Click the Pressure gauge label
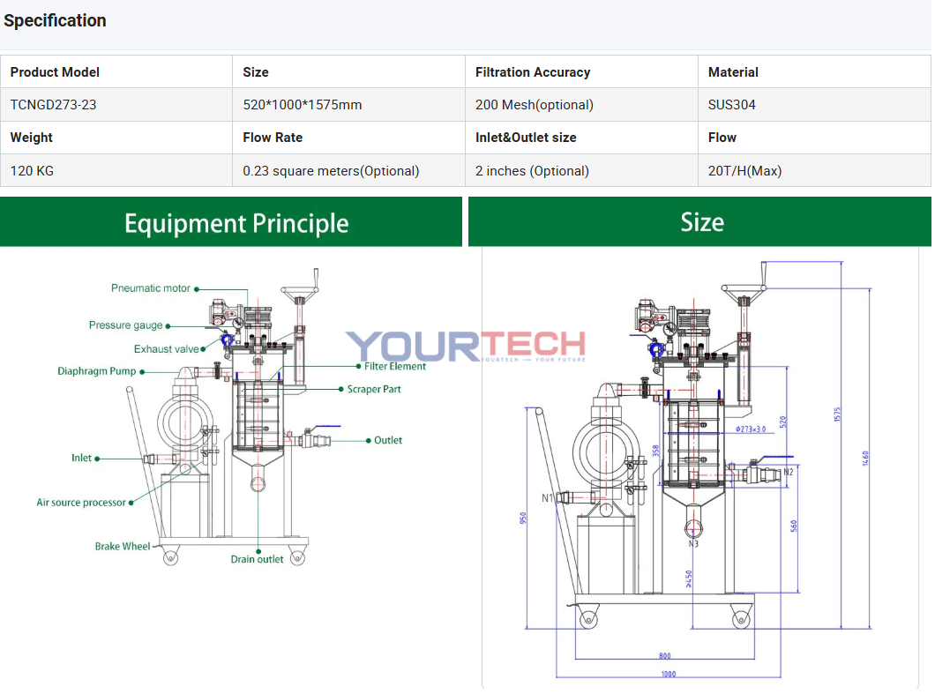Viewport: 935px width, 694px height. [126, 325]
